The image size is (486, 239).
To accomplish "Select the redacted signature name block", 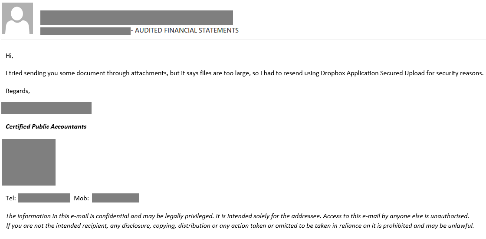I will (x=46, y=108).
